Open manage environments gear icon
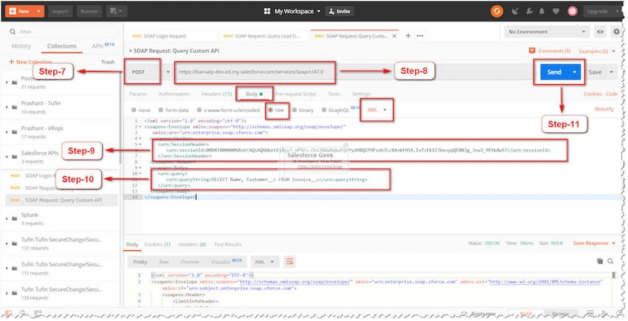 616,32
